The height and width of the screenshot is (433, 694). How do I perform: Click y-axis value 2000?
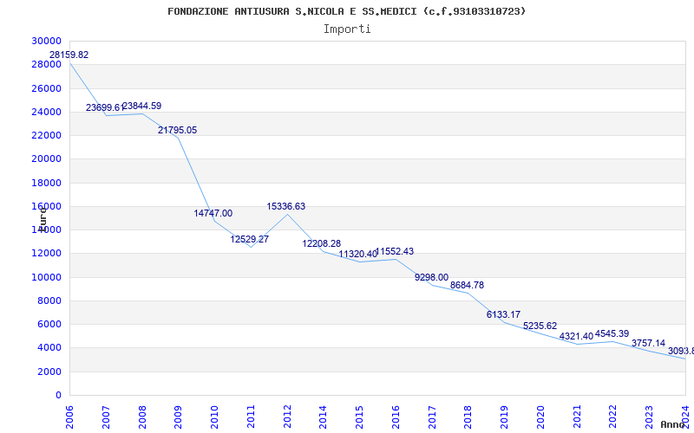49,372
